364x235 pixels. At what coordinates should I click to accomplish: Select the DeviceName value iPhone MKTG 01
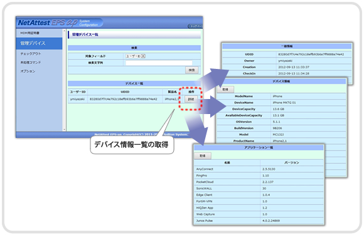click(x=284, y=103)
